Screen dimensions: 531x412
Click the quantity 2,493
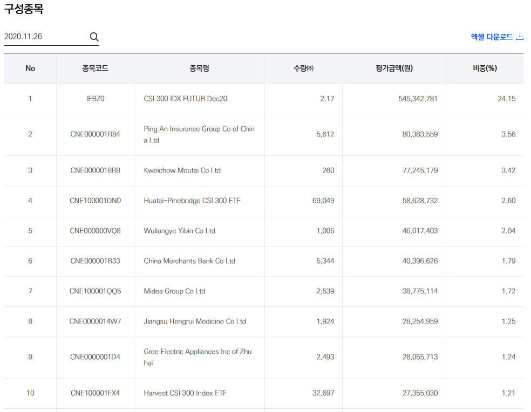pos(325,357)
